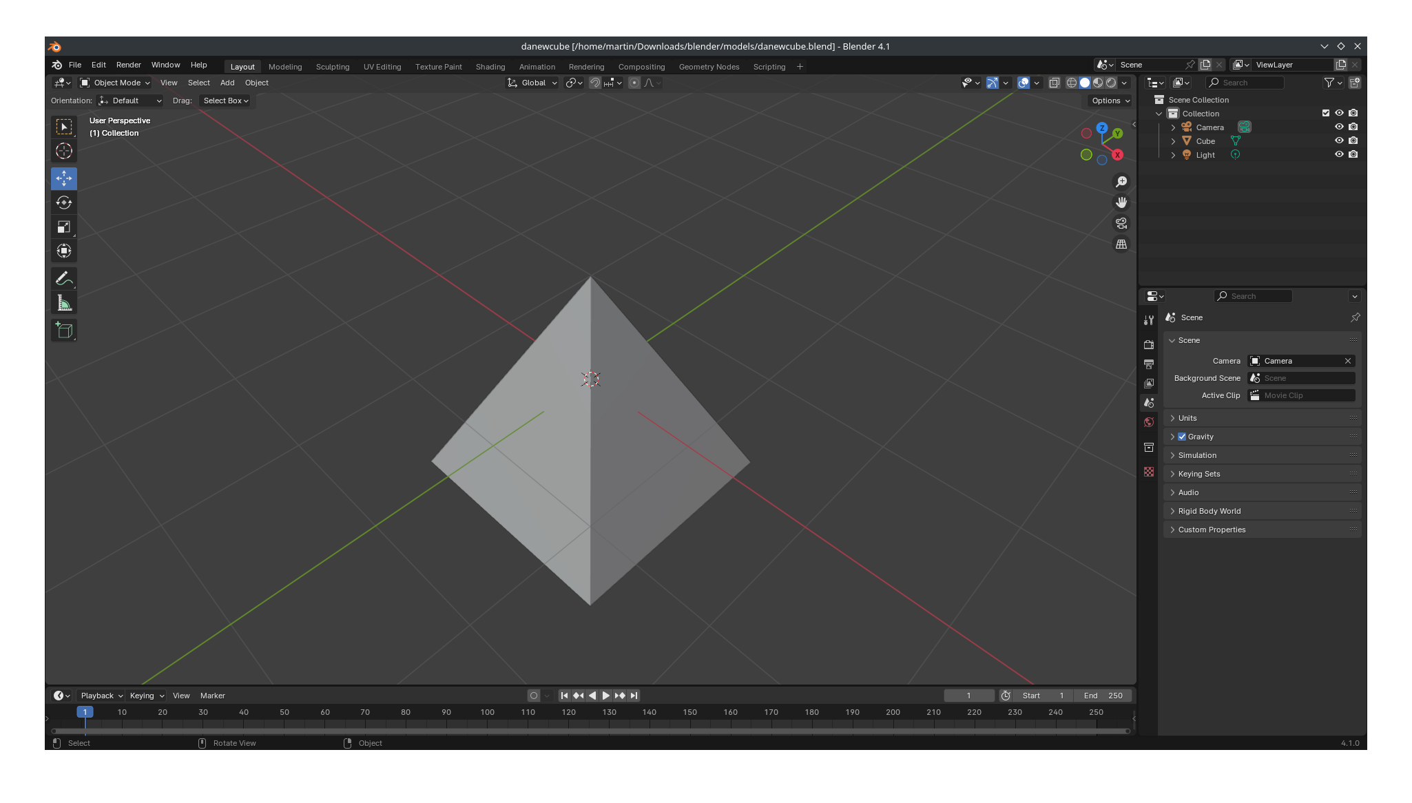This screenshot has width=1412, height=803.
Task: Open the Render menu
Action: pyautogui.click(x=128, y=65)
